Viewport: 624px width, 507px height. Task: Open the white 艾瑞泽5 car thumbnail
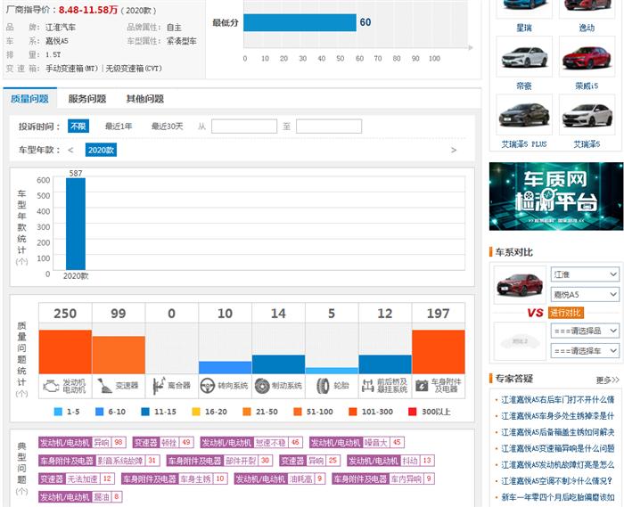587,115
